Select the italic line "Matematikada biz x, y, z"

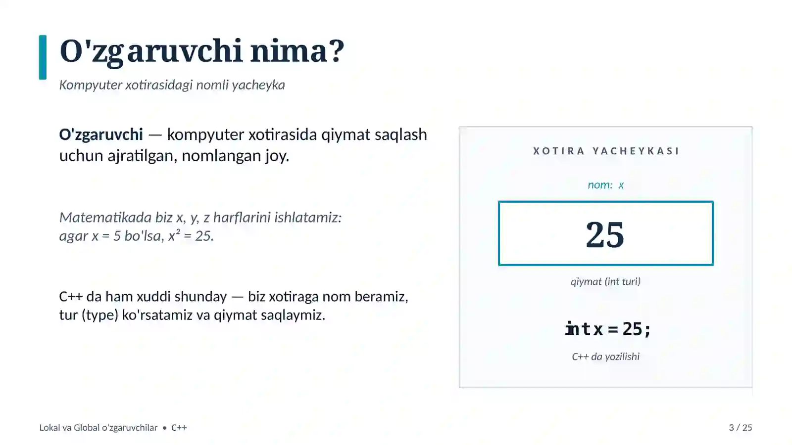click(x=200, y=218)
